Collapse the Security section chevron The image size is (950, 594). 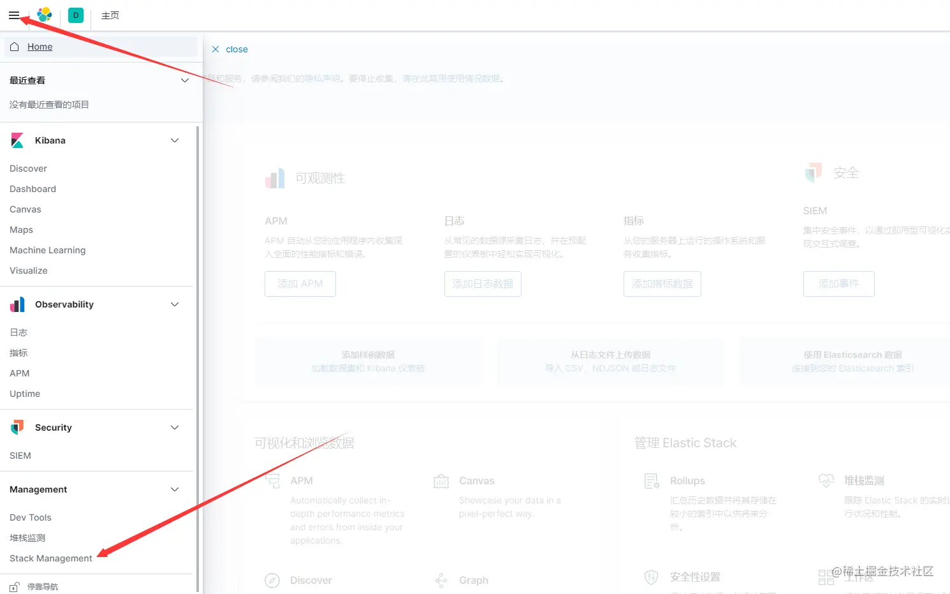point(175,427)
